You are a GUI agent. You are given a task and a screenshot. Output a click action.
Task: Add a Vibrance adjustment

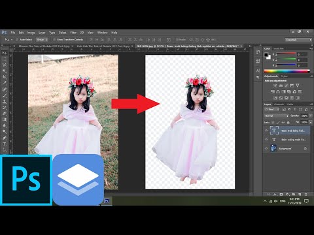coord(297,86)
